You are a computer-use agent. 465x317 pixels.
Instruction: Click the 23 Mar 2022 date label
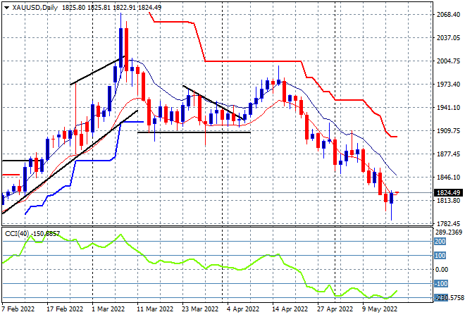pos(200,309)
